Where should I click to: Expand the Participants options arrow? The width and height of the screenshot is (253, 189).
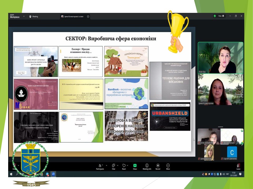[x=106, y=165]
